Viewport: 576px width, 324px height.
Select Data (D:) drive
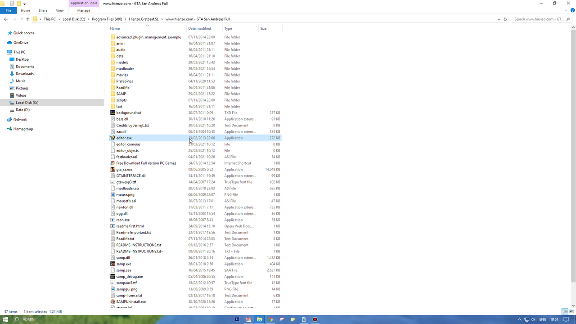tap(22, 110)
